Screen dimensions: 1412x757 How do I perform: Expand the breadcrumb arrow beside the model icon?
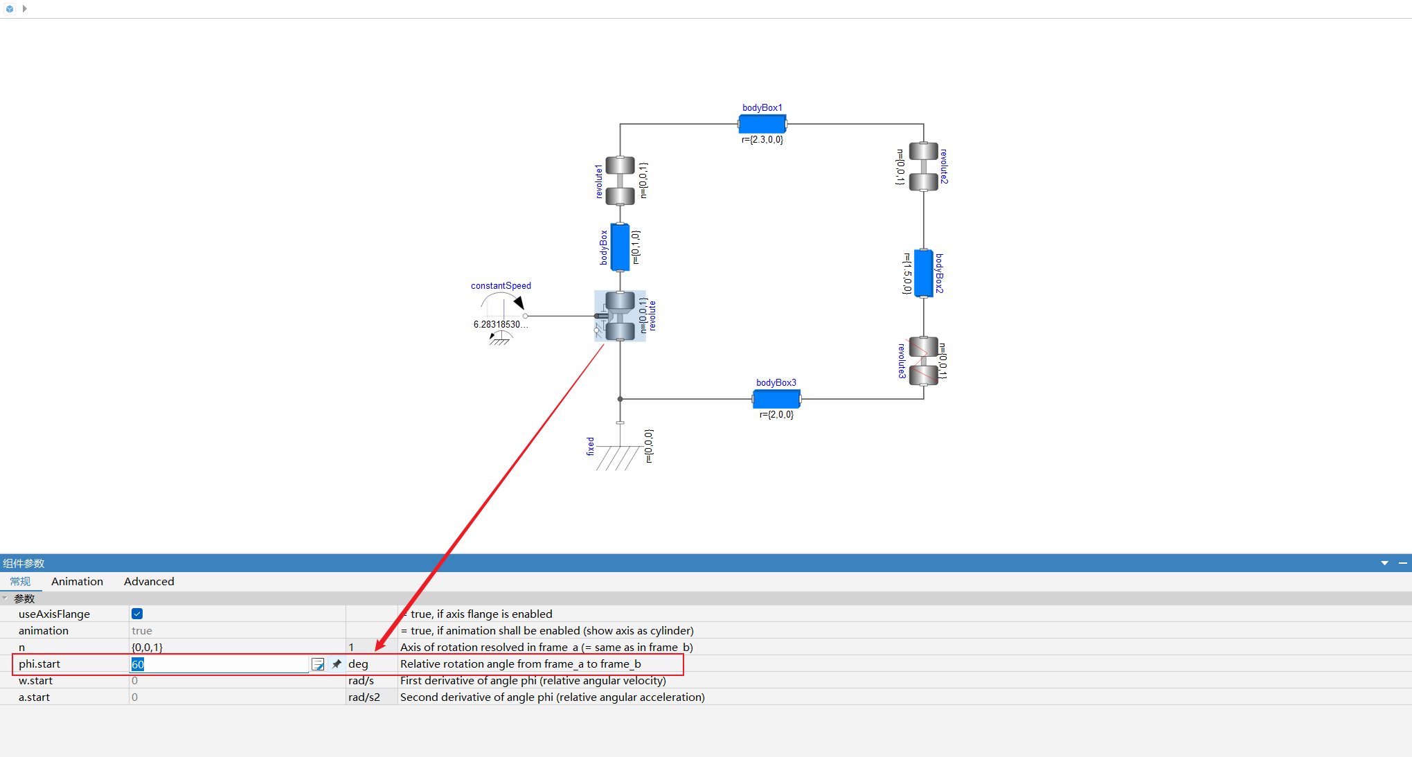(x=25, y=9)
